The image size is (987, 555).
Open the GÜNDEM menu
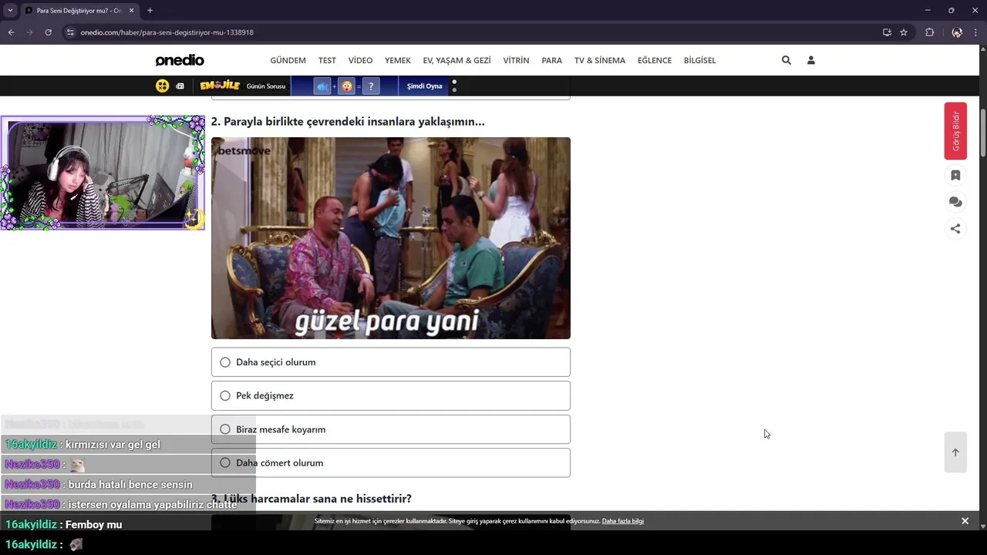tap(288, 60)
